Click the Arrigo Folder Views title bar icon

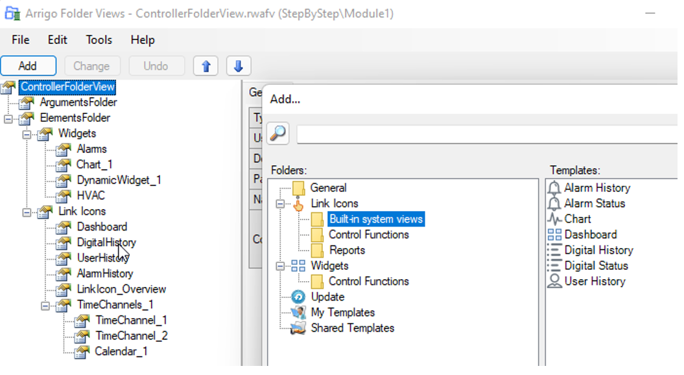pyautogui.click(x=12, y=14)
